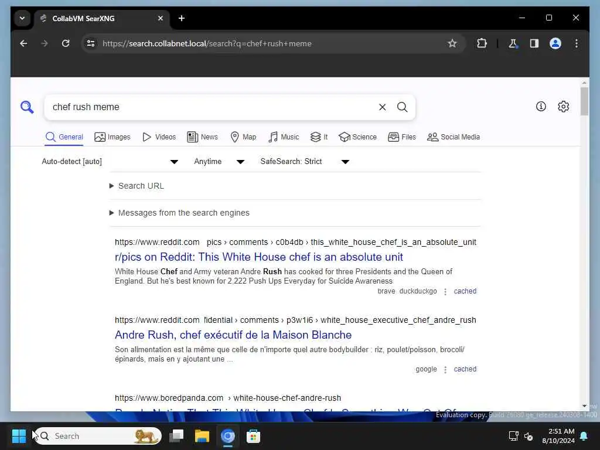Switch to the News tab
Image resolution: width=600 pixels, height=450 pixels.
pos(202,137)
